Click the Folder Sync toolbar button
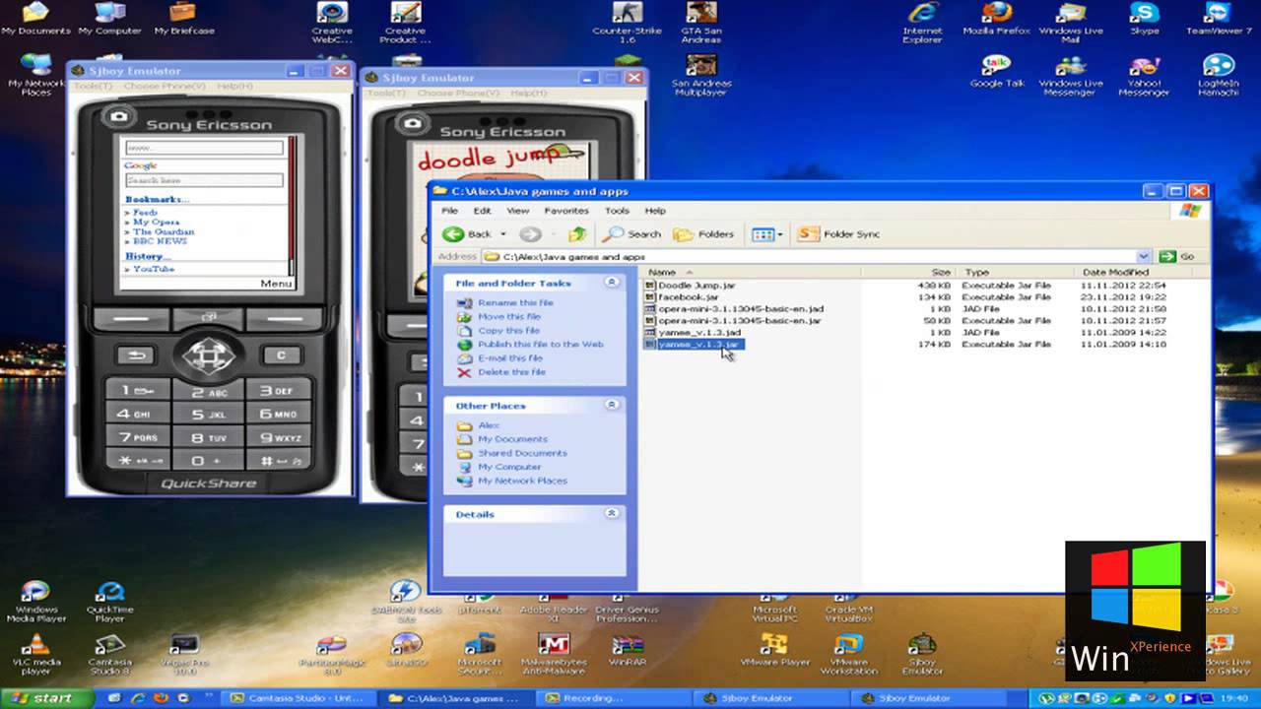Image resolution: width=1261 pixels, height=709 pixels. point(838,234)
